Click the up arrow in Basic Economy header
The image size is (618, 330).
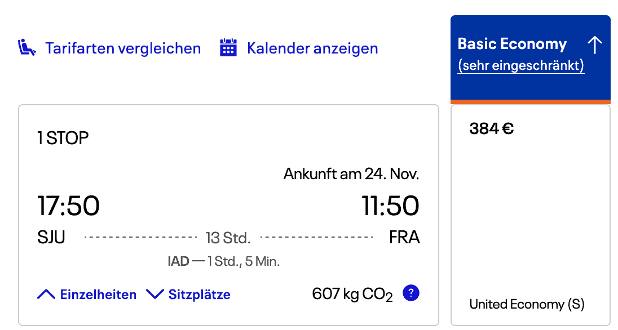point(594,45)
